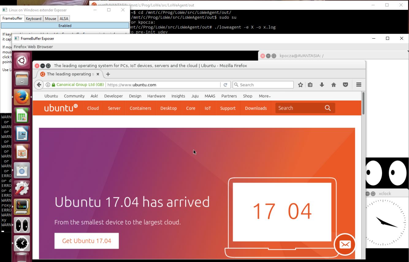
Task: Open Cloud section on Ubuntu site
Action: 93,108
